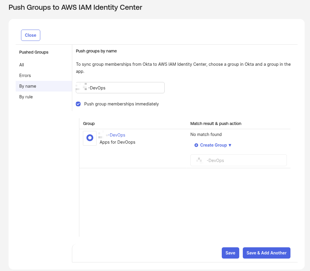Click the Close button
The height and width of the screenshot is (271, 310).
(30, 35)
